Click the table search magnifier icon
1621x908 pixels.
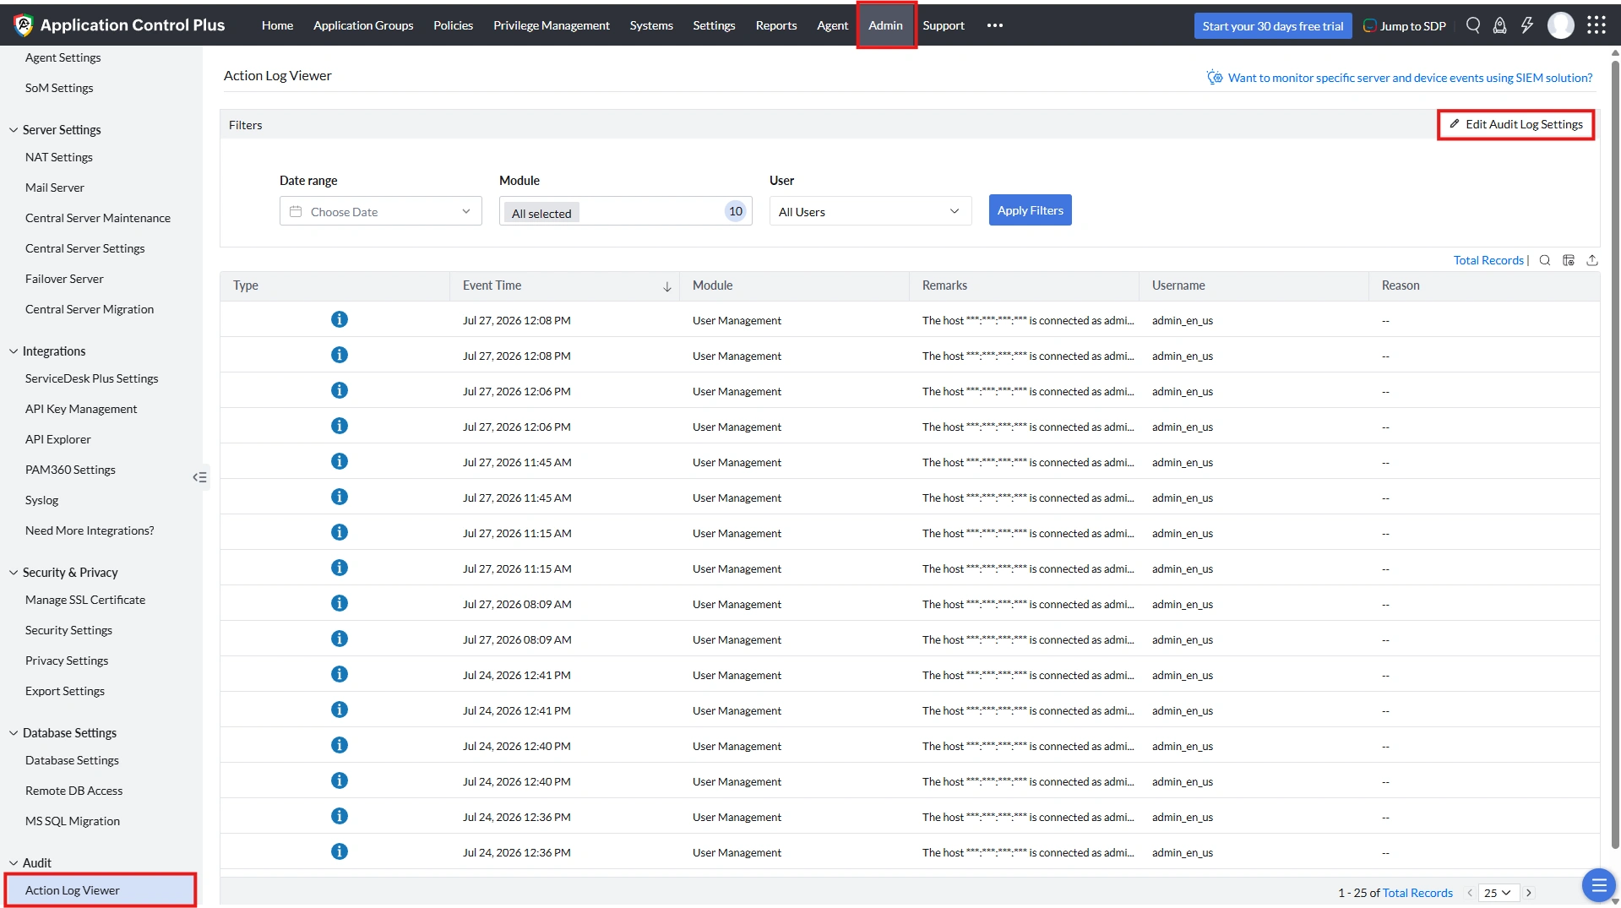tap(1545, 260)
